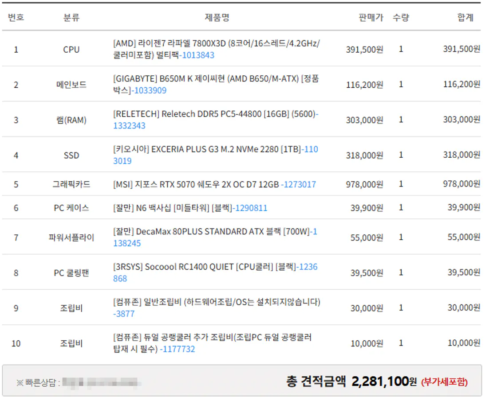Select the 합계 column header
489x397 pixels.
pos(465,18)
